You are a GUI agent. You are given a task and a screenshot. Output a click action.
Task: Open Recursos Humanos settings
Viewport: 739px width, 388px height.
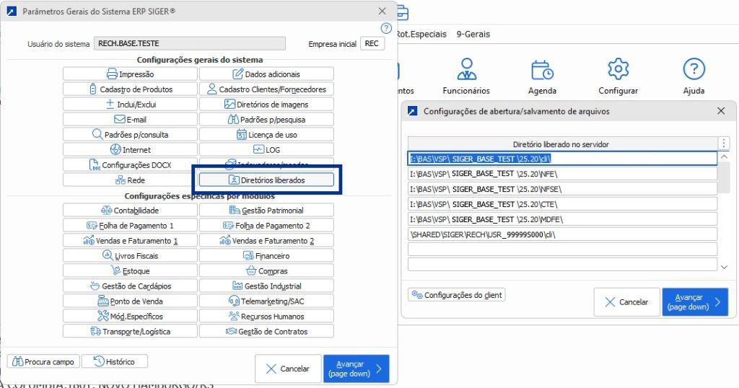coord(266,316)
